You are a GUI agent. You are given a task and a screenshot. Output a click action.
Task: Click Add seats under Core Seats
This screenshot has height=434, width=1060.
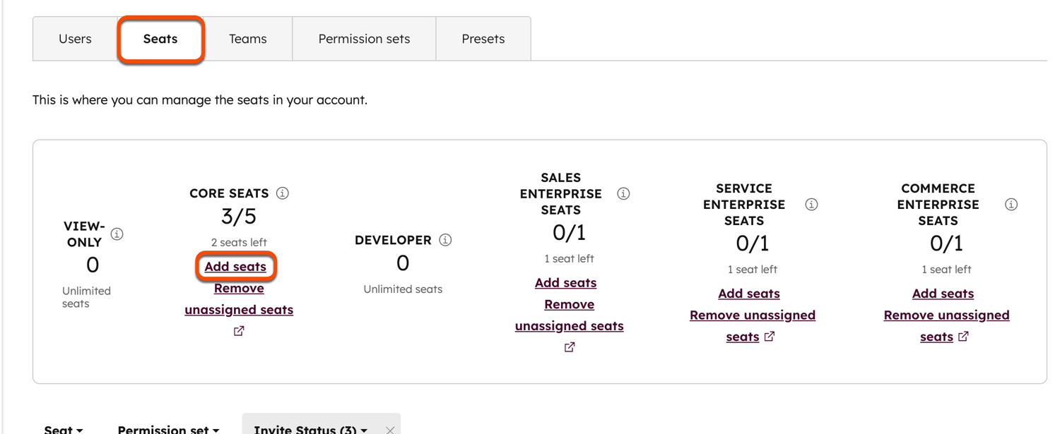tap(236, 266)
